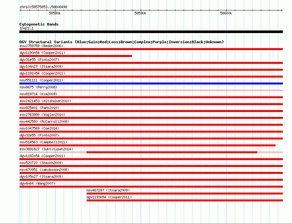Select the dgv1190n54 (Cooper2011) label
This screenshot has height=223, width=292.
(x=42, y=53)
